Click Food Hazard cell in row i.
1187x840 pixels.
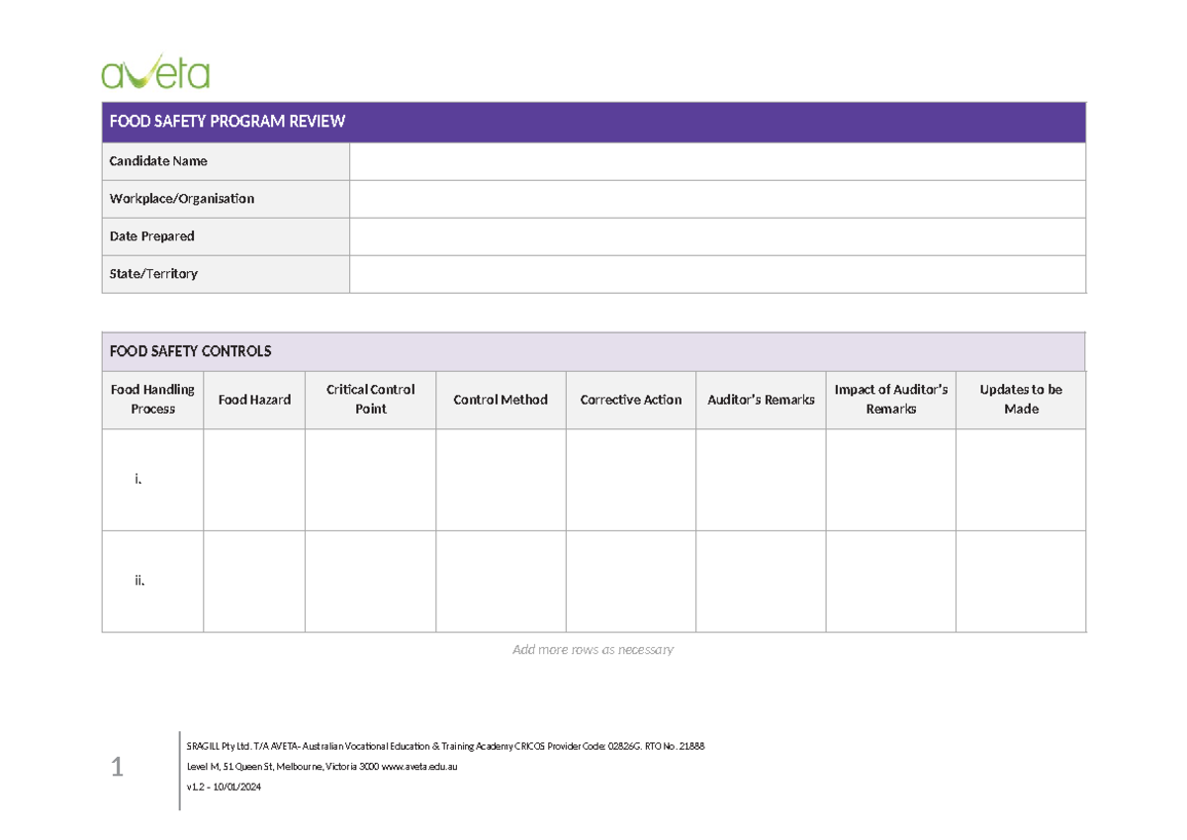point(254,480)
